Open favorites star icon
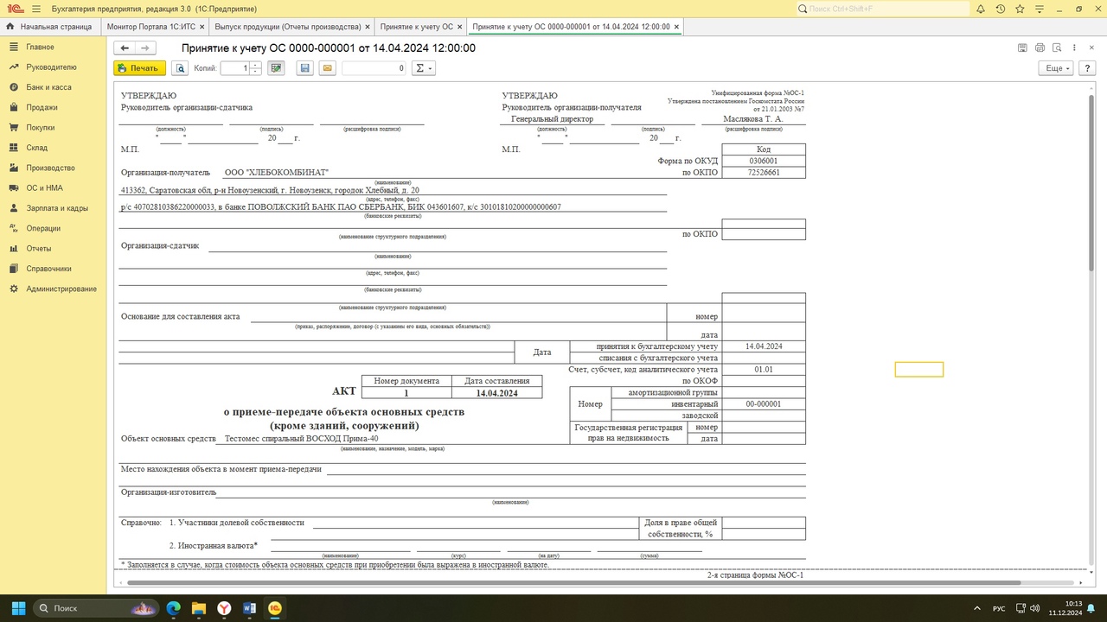 click(1021, 9)
